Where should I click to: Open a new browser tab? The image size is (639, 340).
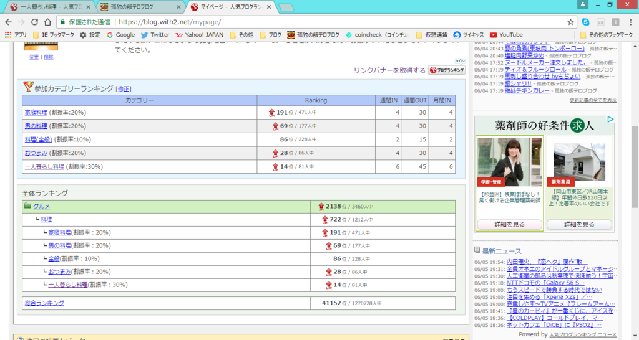pos(286,7)
